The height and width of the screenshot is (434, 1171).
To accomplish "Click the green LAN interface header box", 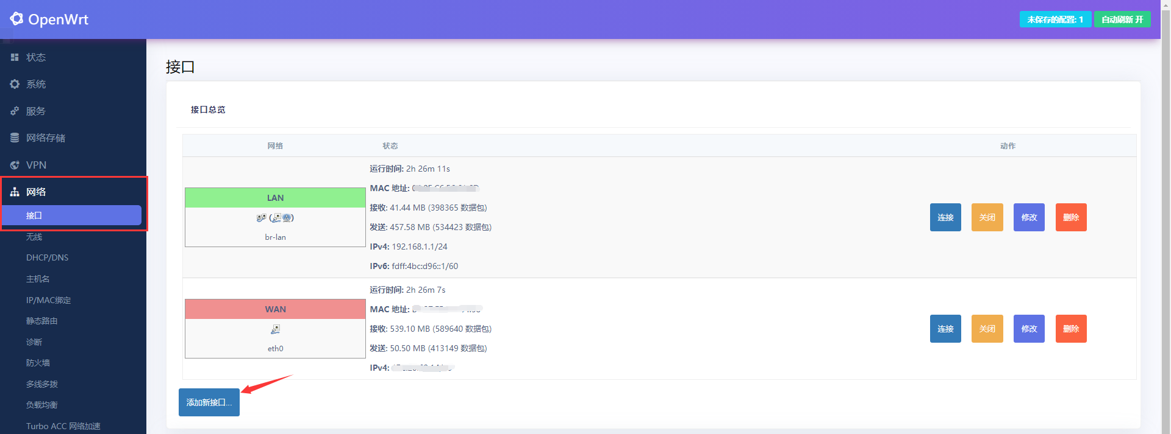I will 275,198.
